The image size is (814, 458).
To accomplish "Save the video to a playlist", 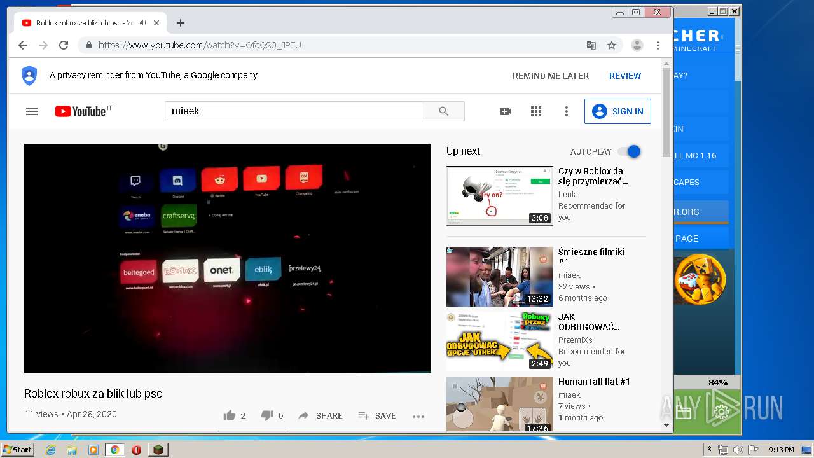I will click(376, 415).
